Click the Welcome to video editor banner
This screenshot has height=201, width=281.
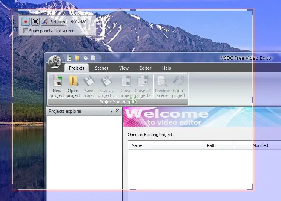coord(202,117)
